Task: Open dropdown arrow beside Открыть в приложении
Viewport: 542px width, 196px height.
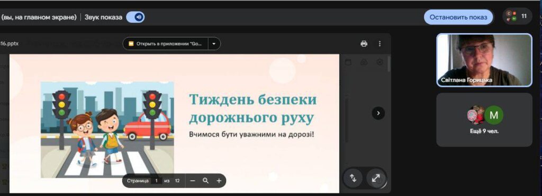Action: (214, 44)
